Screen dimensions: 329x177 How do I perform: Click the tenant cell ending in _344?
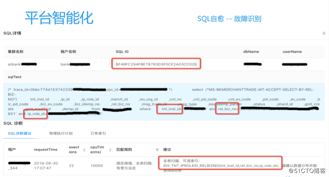tap(19, 165)
